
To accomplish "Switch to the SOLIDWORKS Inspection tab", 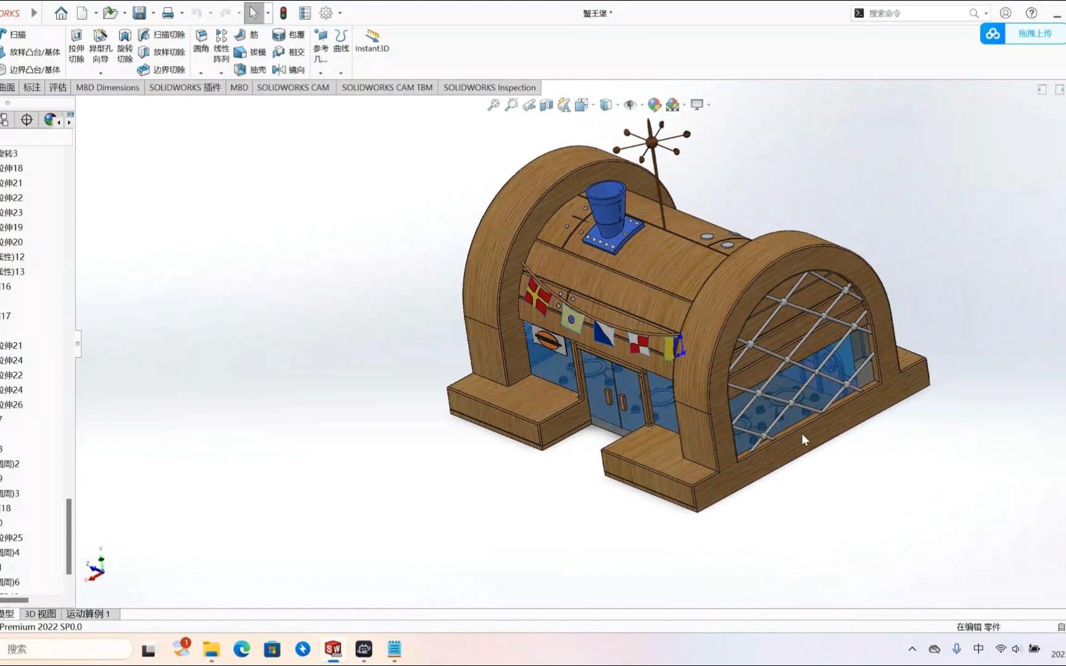I will 490,88.
